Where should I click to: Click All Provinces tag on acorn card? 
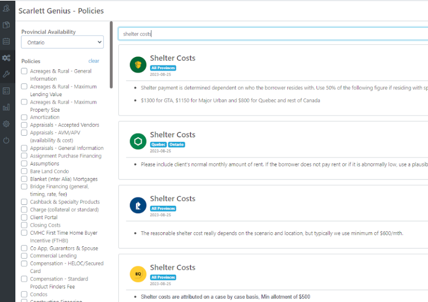click(163, 68)
